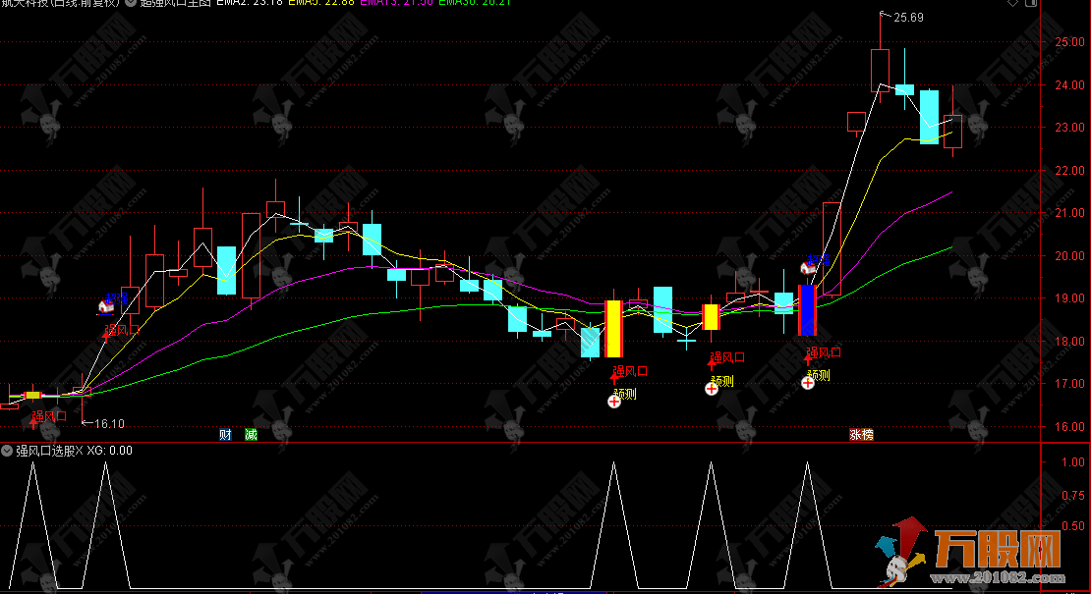Click the 预测 plus icon beneath the blue candle
This screenshot has width=1091, height=594.
pos(808,383)
